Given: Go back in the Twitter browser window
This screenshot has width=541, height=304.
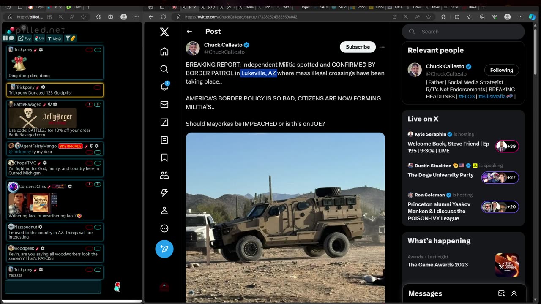Looking at the screenshot, I should coord(151,17).
